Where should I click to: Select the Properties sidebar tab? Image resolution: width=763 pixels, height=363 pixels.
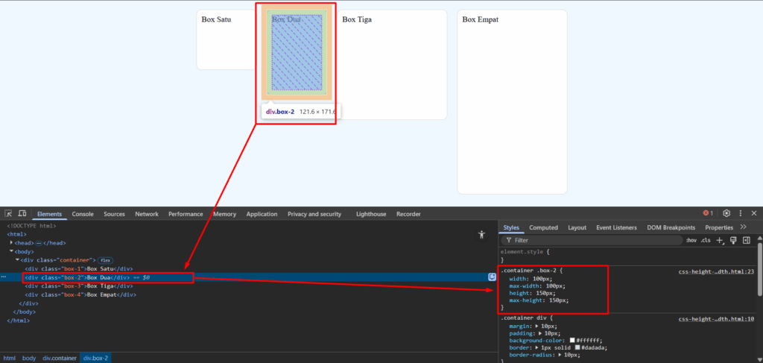click(719, 227)
